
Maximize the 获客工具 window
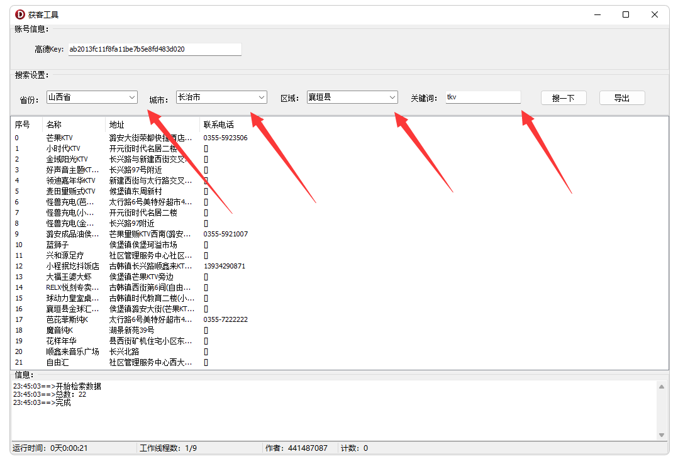click(626, 14)
